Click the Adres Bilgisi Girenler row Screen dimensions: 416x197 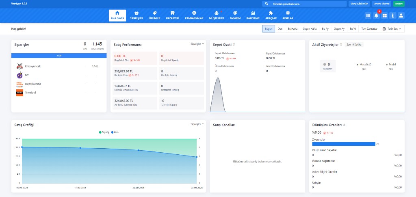pyautogui.click(x=357, y=174)
